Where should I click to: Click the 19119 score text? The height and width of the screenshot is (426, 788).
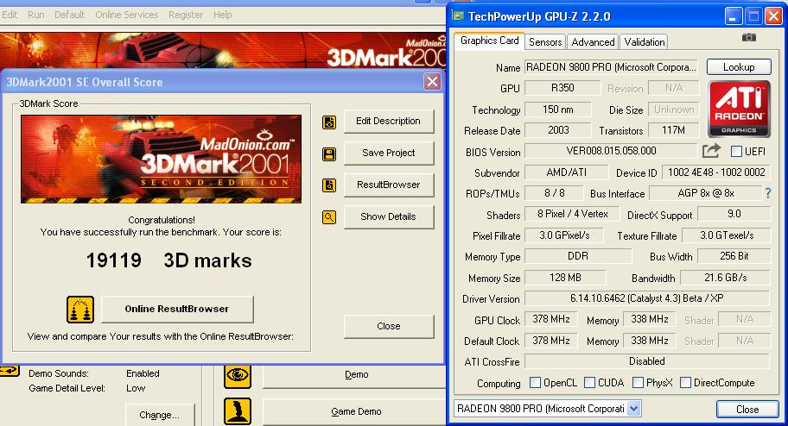[x=113, y=260]
